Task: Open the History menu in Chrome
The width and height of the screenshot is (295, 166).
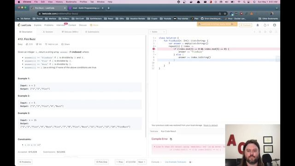Action: (x=59, y=2)
